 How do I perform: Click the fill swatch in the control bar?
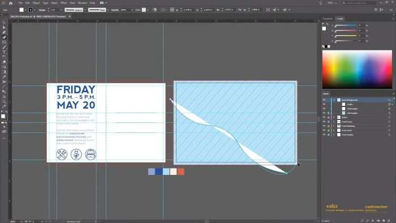[21, 10]
